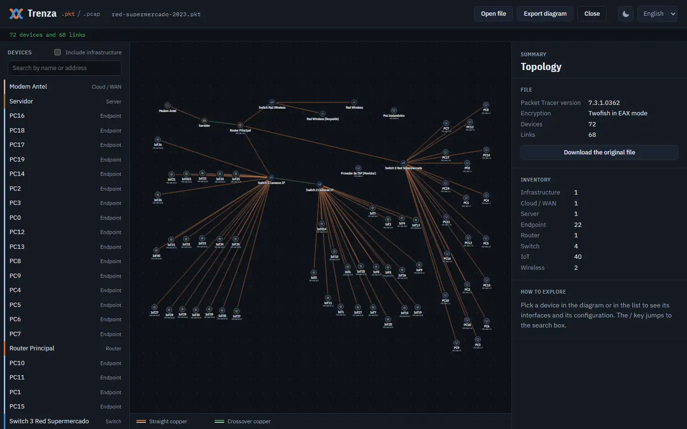Click the Crossover copper legend entry
687x429 pixels.
point(242,421)
